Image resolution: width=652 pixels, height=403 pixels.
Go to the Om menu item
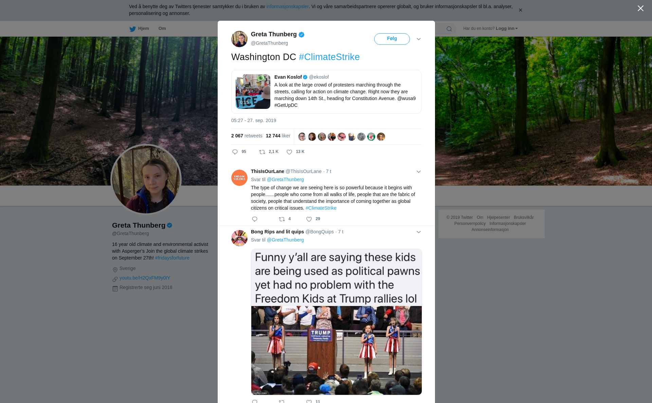[162, 28]
